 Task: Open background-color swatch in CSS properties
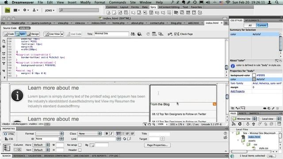254,75
